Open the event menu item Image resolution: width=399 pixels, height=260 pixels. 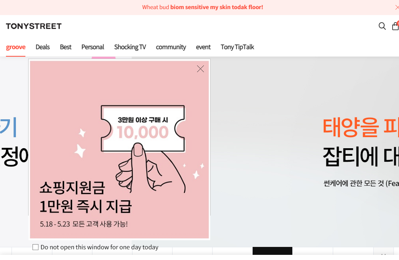(x=203, y=47)
